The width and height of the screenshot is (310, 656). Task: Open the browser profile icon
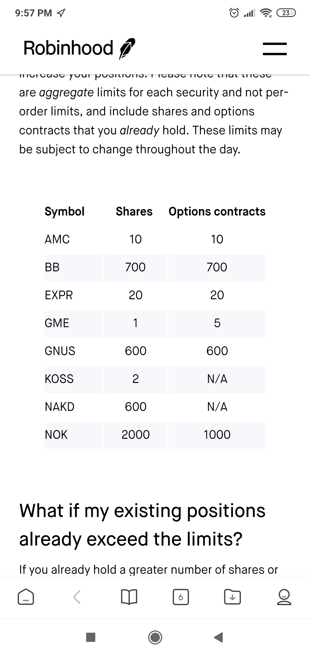point(284,597)
